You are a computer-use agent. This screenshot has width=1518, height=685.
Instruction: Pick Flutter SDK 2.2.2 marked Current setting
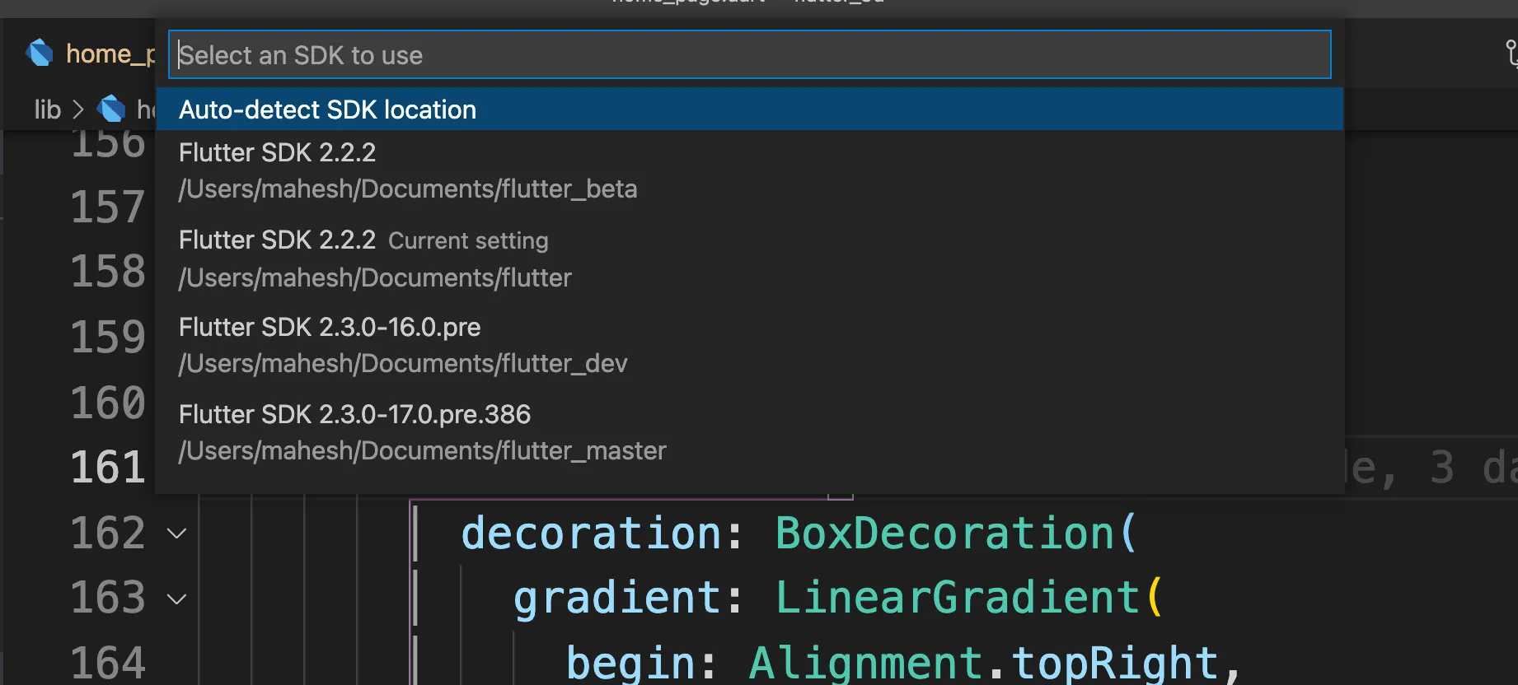coord(749,259)
